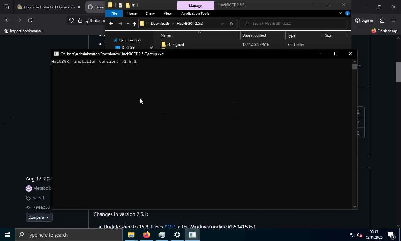This screenshot has height=241, width=401.
Task: Open Explorer help question mark icon
Action: [347, 13]
